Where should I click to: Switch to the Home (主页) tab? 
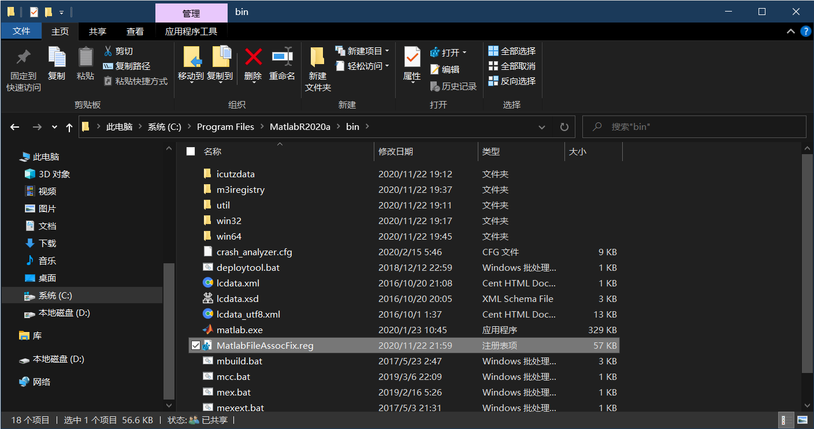[x=60, y=31]
